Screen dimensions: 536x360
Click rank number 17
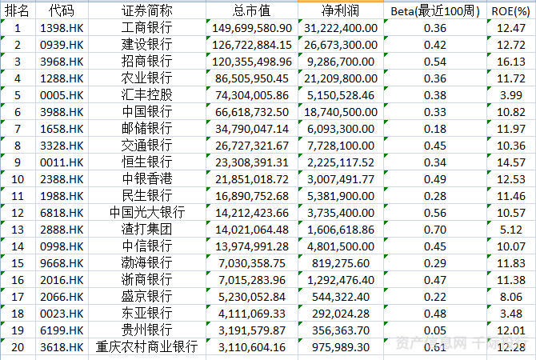(x=18, y=297)
